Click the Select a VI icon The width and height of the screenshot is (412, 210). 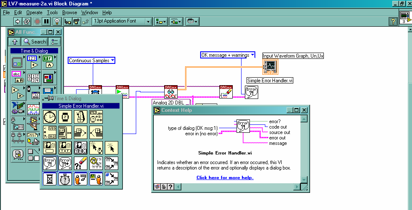click(x=18, y=154)
